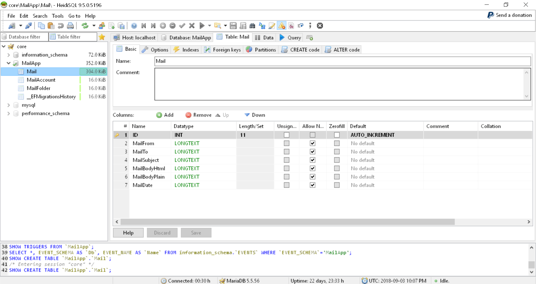
Task: Click the Insert row plus icon
Action: coord(163,26)
